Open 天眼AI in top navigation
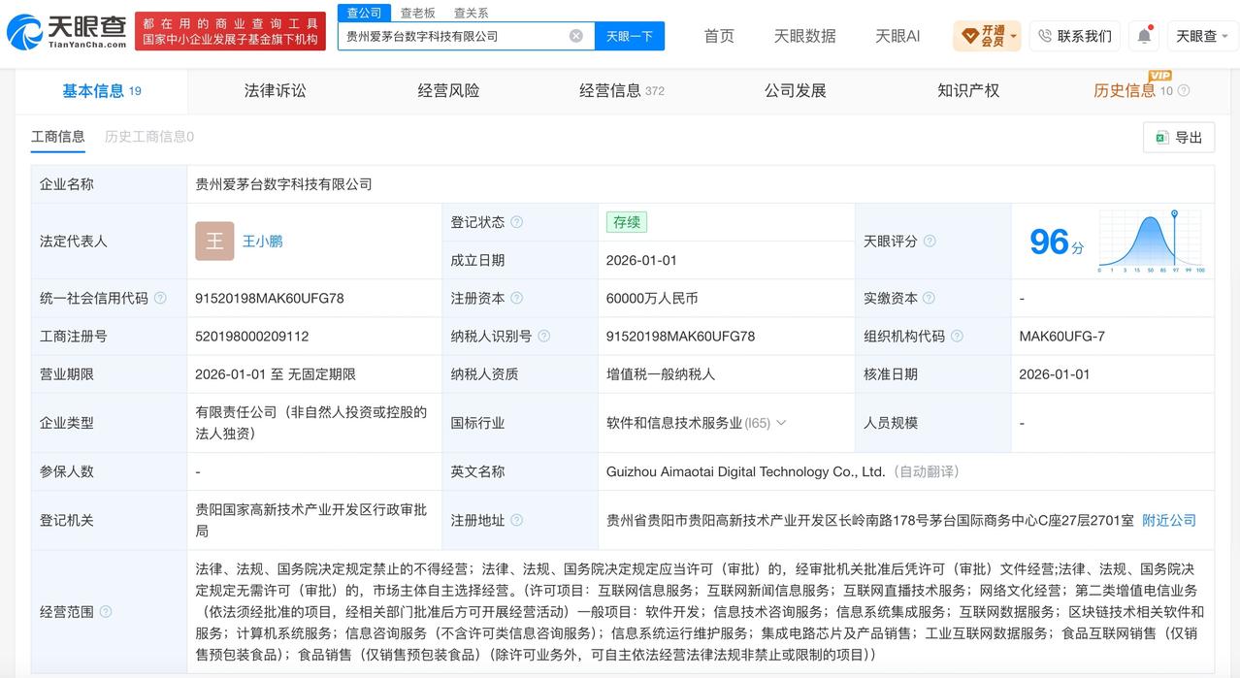Viewport: 1240px width, 678px height. 897,36
